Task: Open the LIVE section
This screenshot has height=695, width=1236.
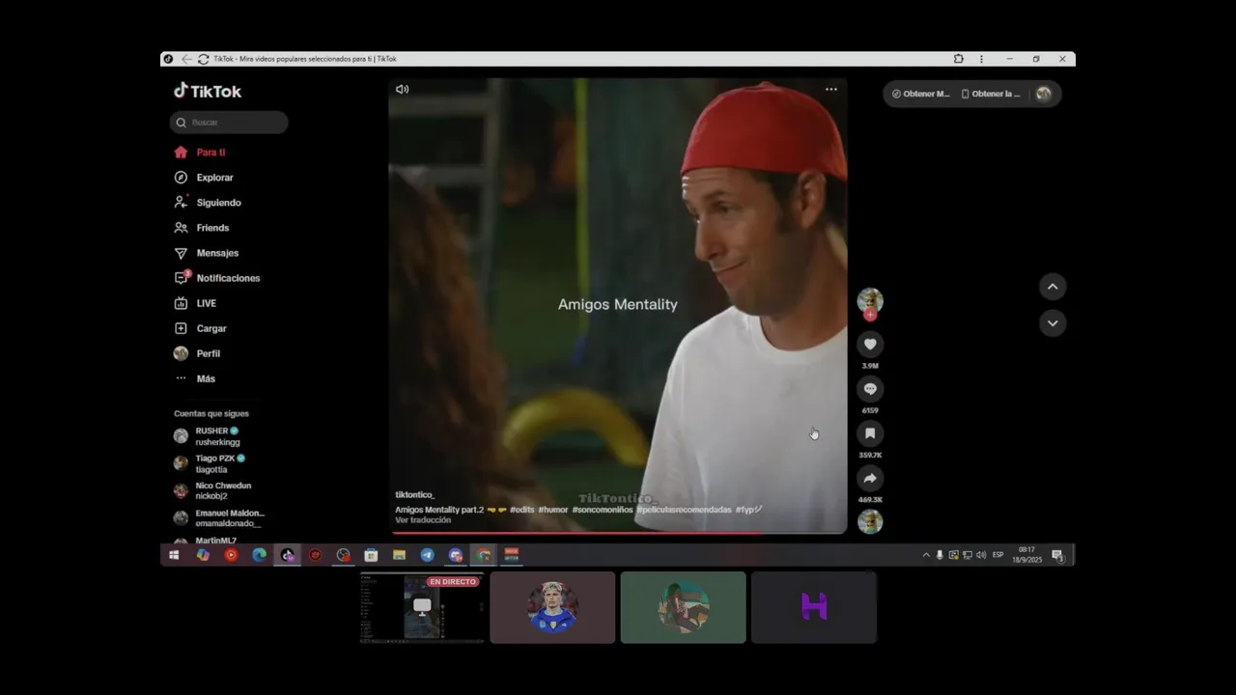Action: 195,303
